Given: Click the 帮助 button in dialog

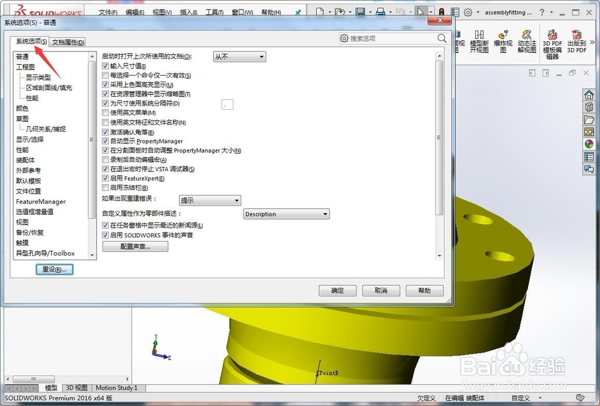Looking at the screenshot, I should pos(424,290).
